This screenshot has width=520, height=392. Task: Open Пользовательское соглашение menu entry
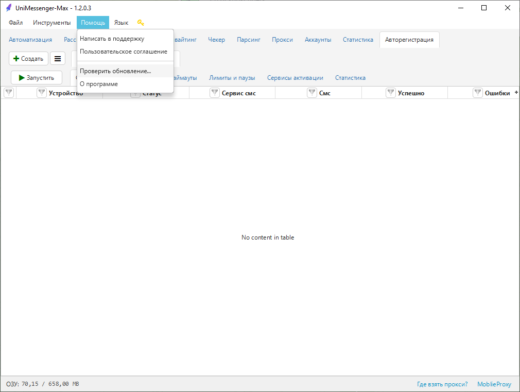coord(125,52)
